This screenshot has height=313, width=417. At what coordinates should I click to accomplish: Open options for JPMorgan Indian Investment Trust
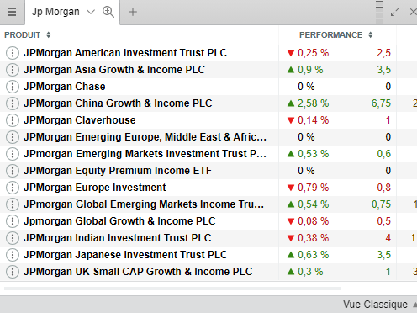pyautogui.click(x=13, y=238)
